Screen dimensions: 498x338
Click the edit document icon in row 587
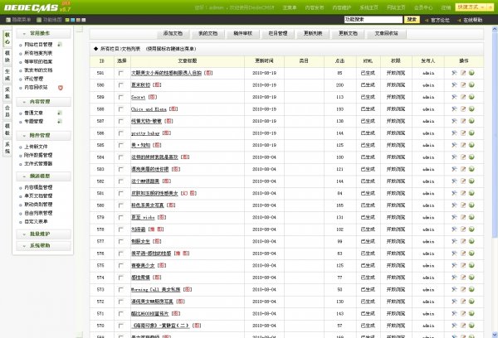tap(463, 121)
